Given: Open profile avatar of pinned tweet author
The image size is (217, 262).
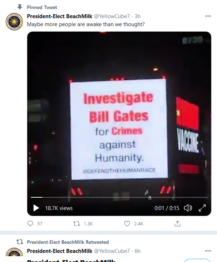Looking at the screenshot, I should (15, 21).
